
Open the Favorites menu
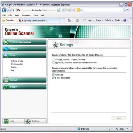[x=26, y=15]
